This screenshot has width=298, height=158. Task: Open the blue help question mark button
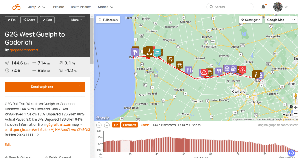[291, 153]
